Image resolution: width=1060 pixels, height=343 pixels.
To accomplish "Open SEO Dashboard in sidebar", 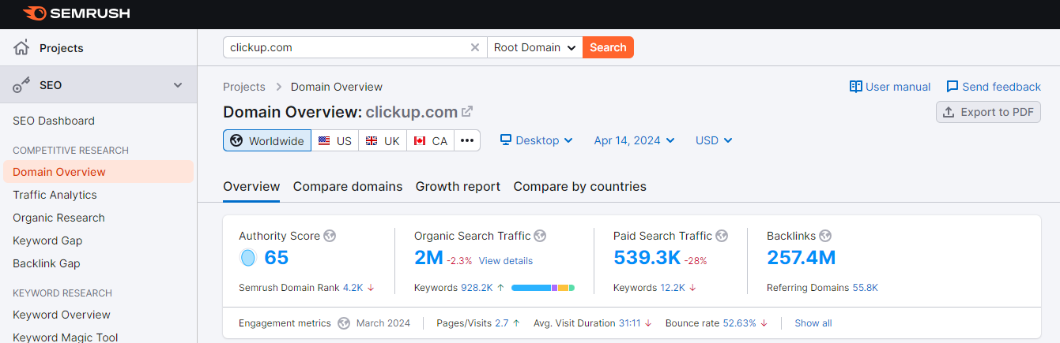I will click(54, 121).
